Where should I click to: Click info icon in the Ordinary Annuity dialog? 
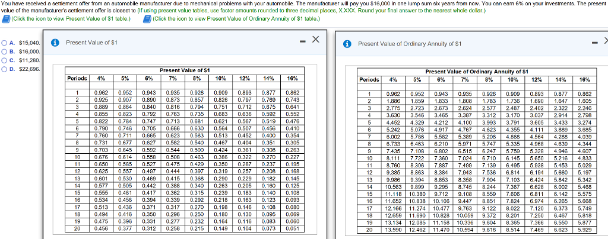coord(347,44)
